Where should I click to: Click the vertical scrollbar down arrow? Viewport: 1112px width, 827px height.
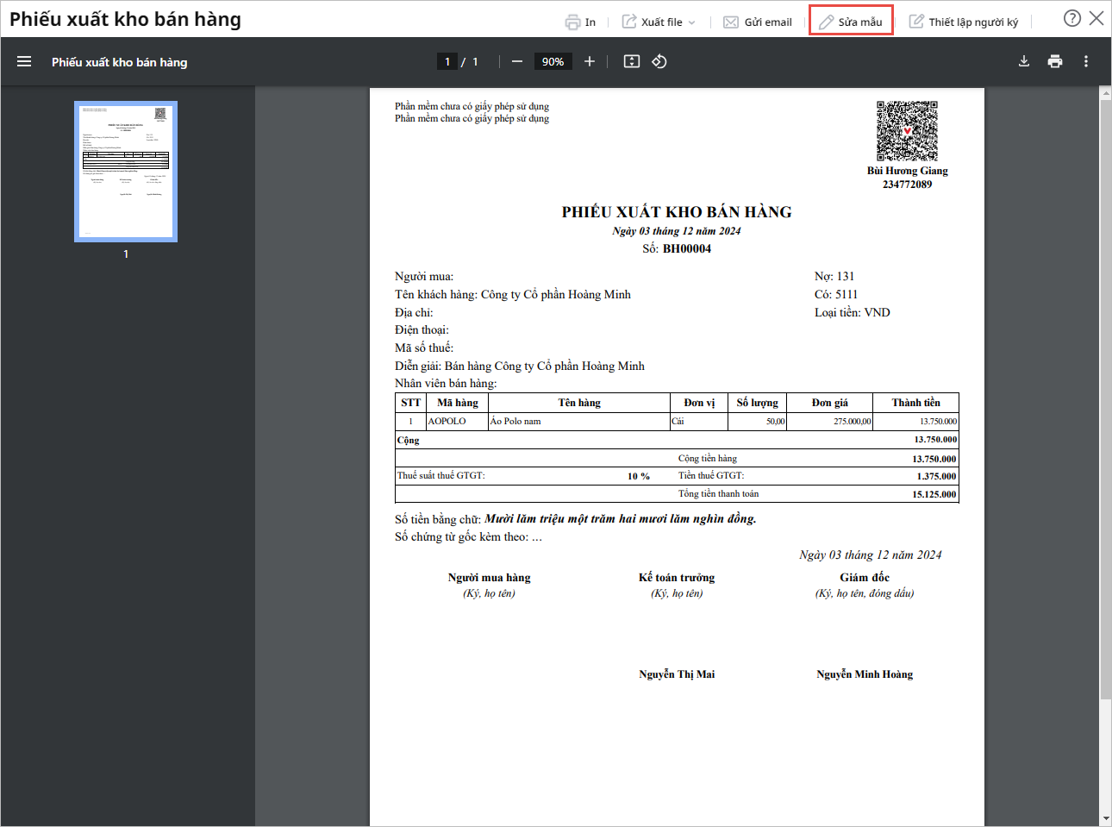pyautogui.click(x=1106, y=818)
